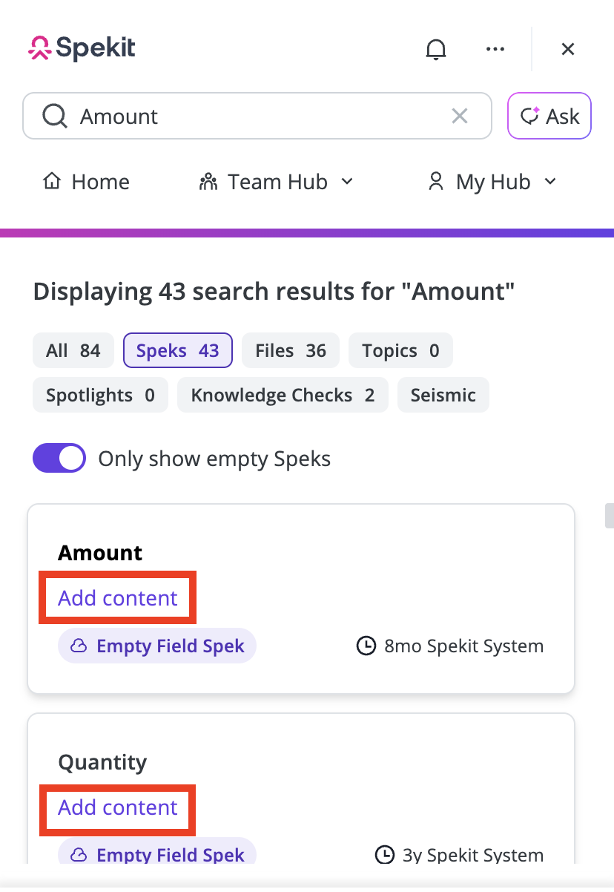Click the vertical scrollbar handle

[610, 516]
